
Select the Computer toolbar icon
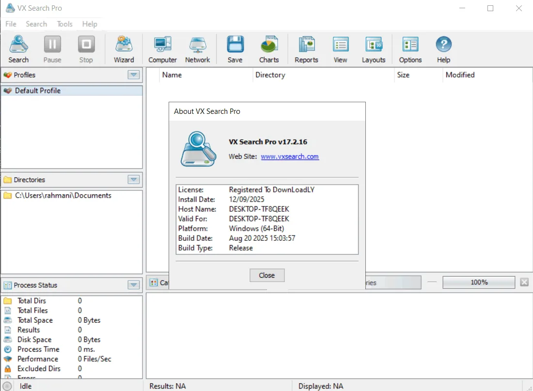click(162, 49)
